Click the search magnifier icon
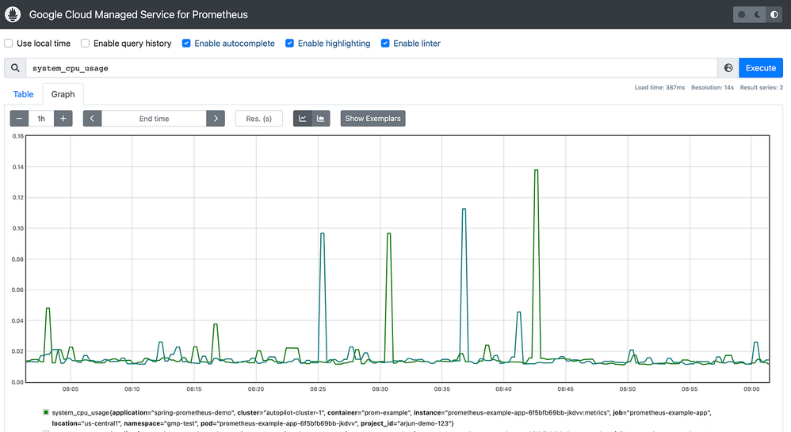 pyautogui.click(x=15, y=68)
